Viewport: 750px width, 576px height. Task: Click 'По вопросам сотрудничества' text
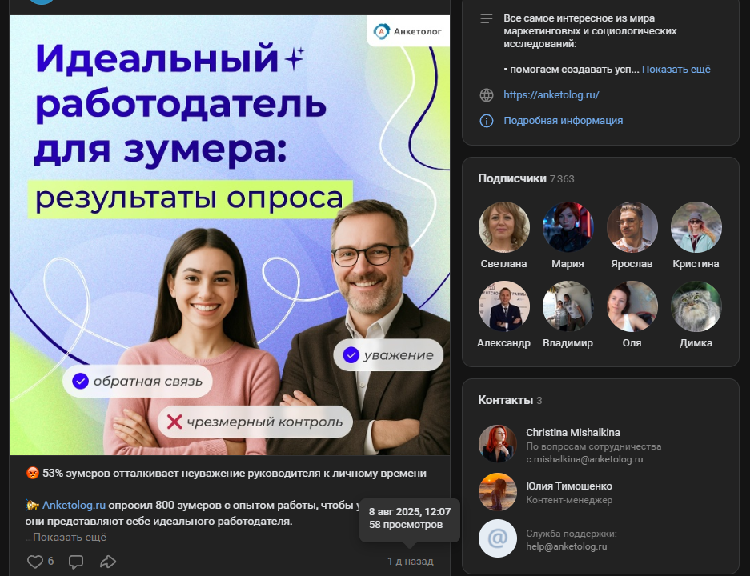594,446
